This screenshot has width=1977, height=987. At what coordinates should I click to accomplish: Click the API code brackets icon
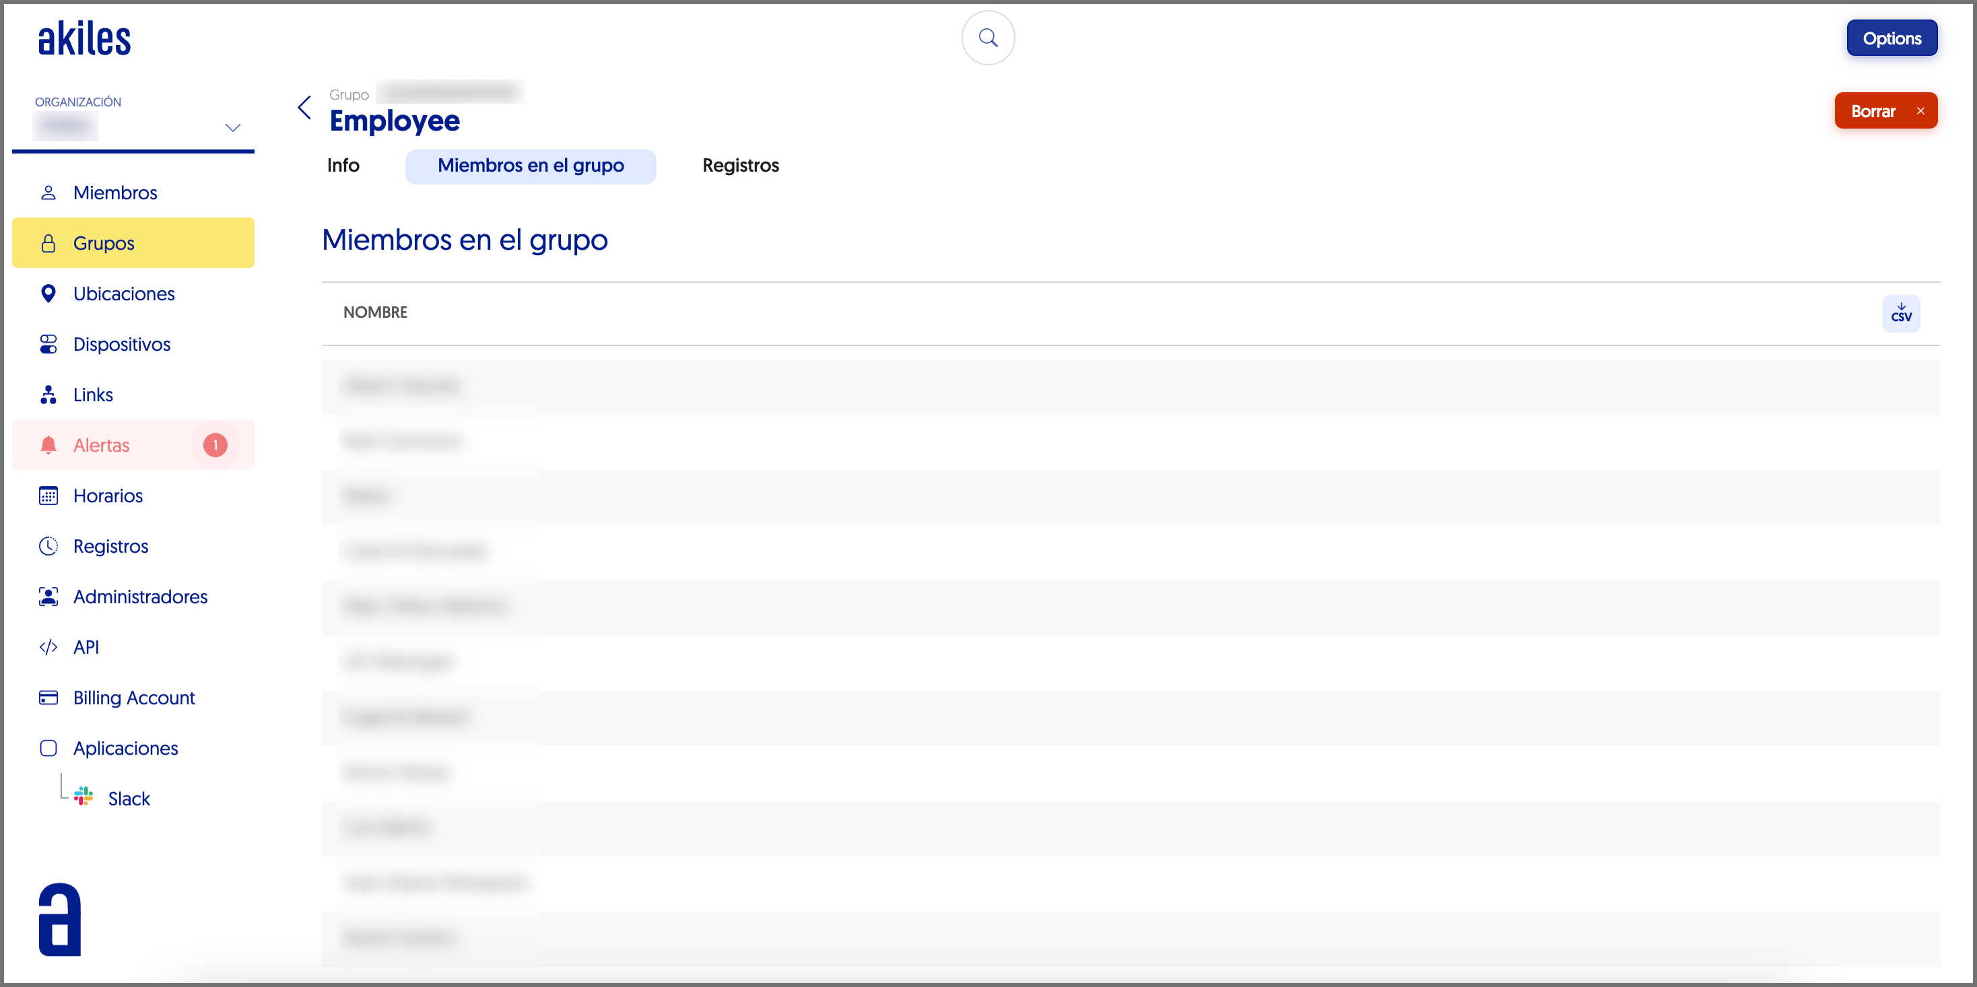(x=48, y=647)
